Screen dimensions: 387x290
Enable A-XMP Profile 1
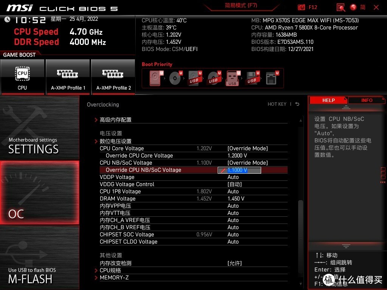(x=68, y=77)
